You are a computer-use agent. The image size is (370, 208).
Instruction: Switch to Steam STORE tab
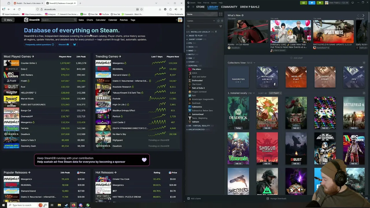200,7
